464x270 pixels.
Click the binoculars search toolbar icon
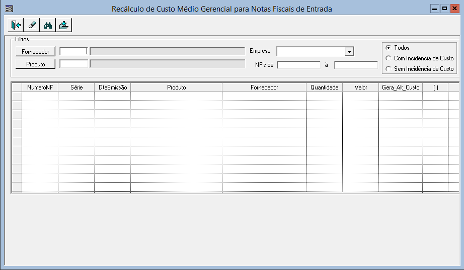[x=48, y=25]
